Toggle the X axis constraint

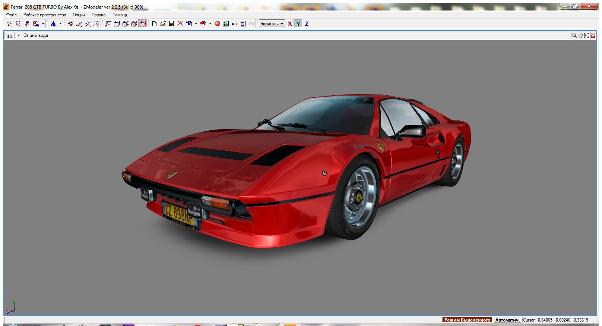[x=289, y=23]
